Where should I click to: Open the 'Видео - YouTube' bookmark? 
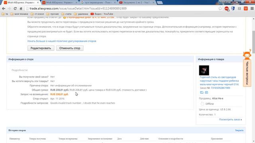[x=102, y=14]
